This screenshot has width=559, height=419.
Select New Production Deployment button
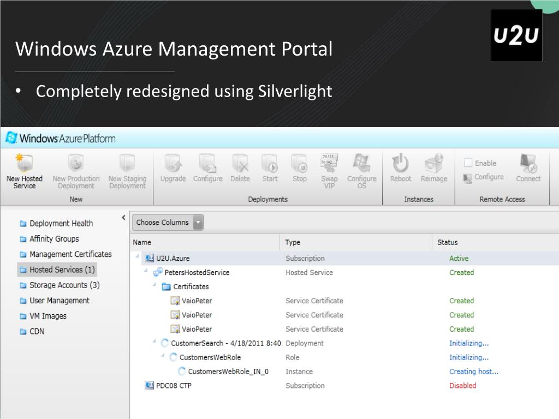pyautogui.click(x=76, y=171)
